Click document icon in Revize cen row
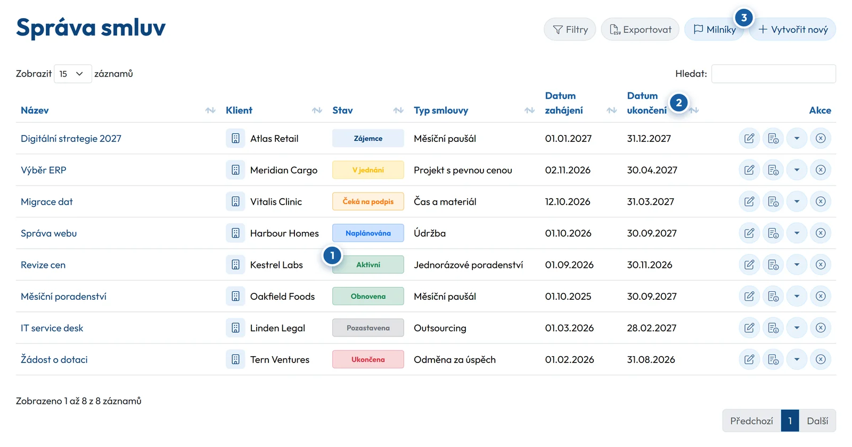852x447 pixels. [773, 265]
